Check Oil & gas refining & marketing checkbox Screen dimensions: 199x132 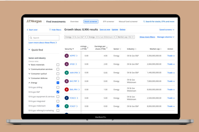click(58, 110)
